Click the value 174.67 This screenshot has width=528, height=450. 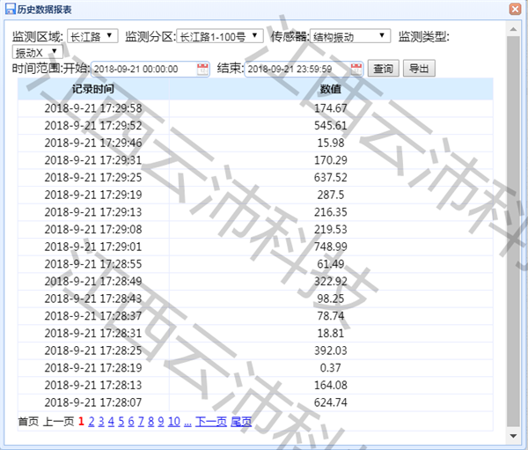[331, 108]
